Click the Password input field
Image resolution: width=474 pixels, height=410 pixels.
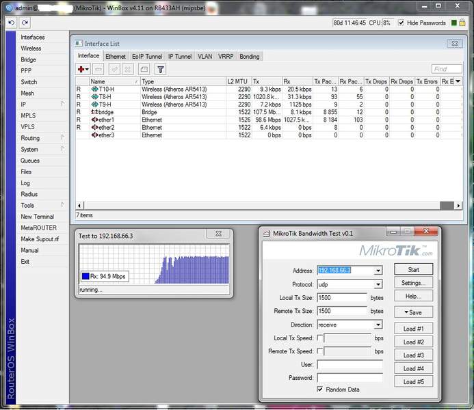(x=350, y=378)
